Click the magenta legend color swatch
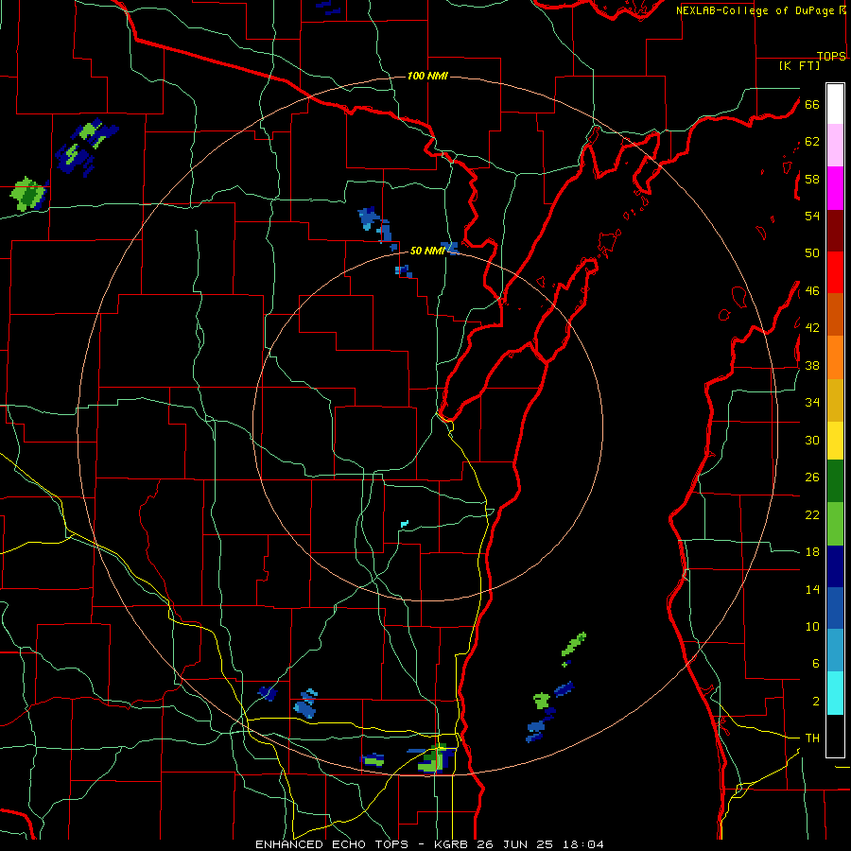 click(835, 188)
